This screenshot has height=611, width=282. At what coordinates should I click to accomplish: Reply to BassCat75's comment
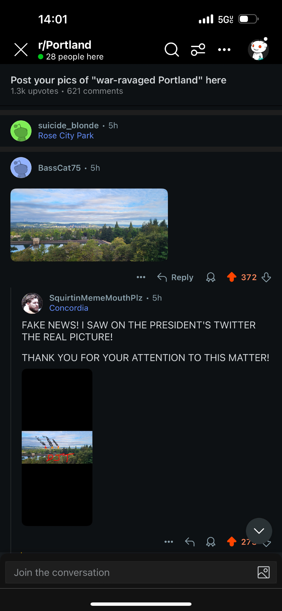coord(176,277)
